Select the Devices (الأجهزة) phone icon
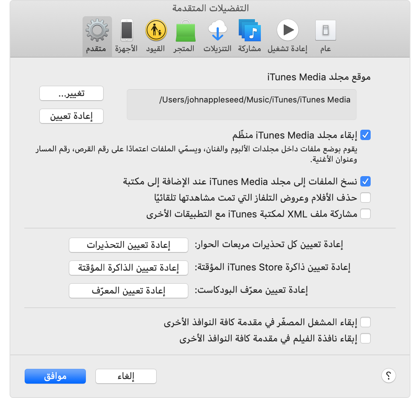420x398 pixels. click(x=126, y=31)
